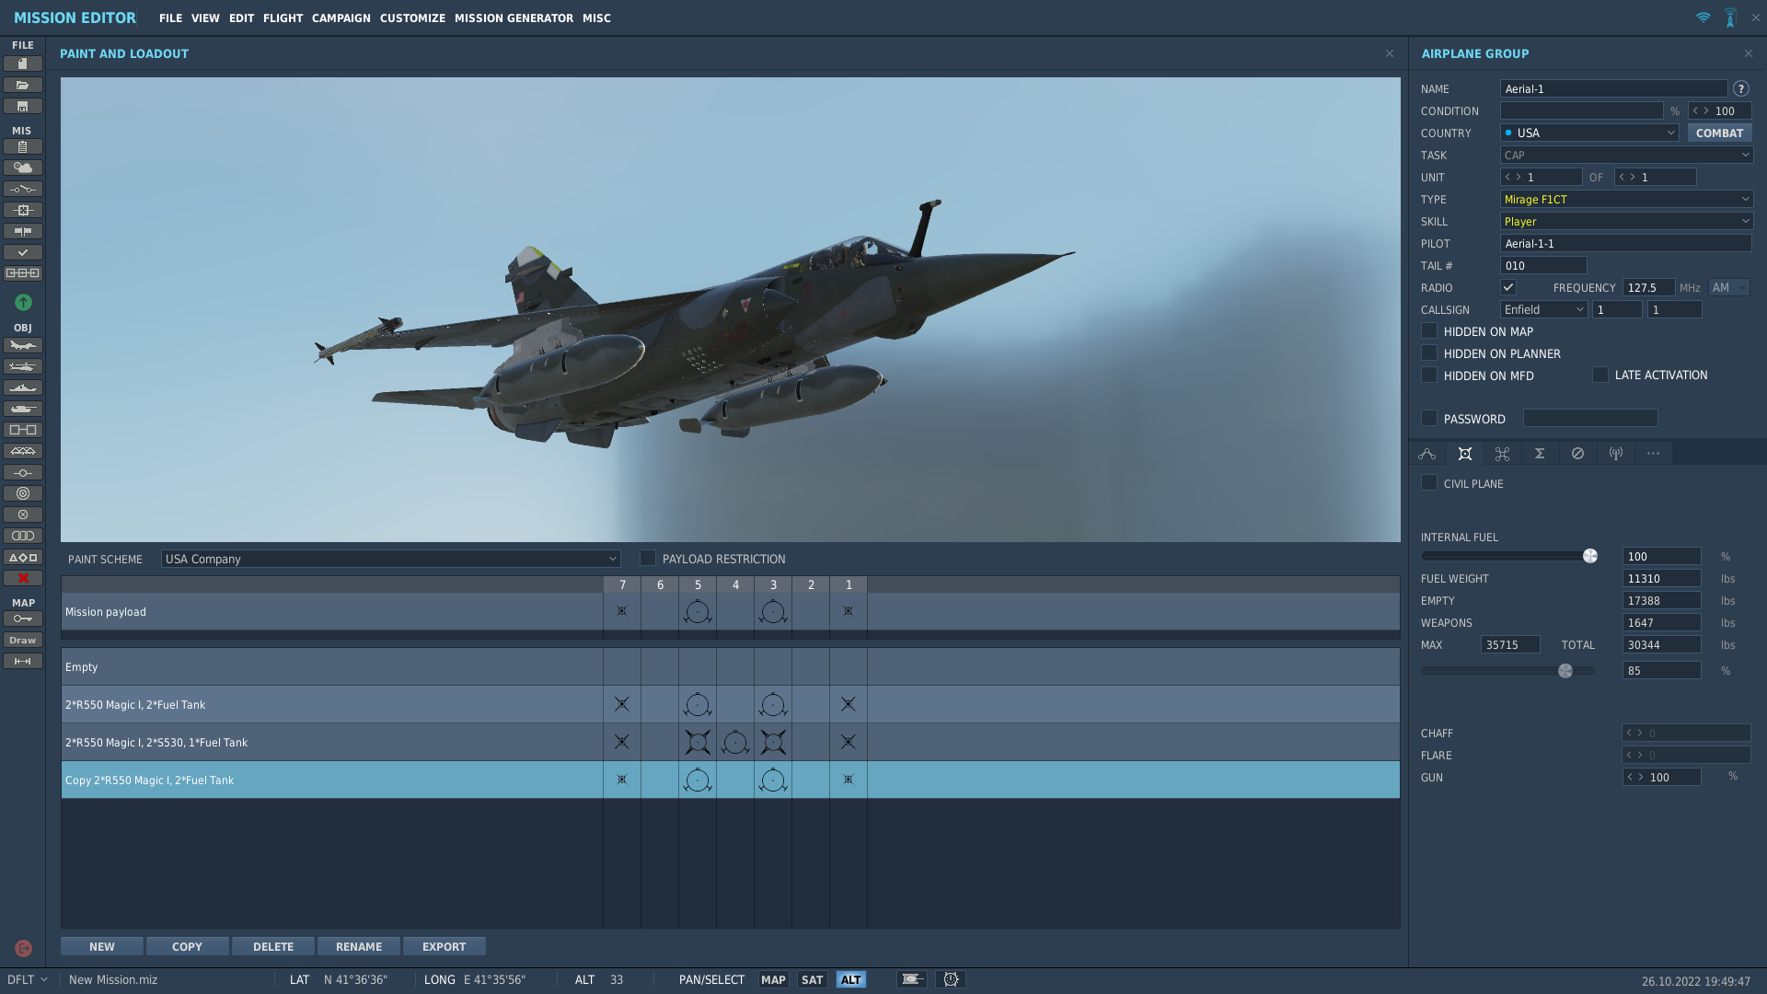Open the radio presets tab with the antenna icon

pos(1615,453)
